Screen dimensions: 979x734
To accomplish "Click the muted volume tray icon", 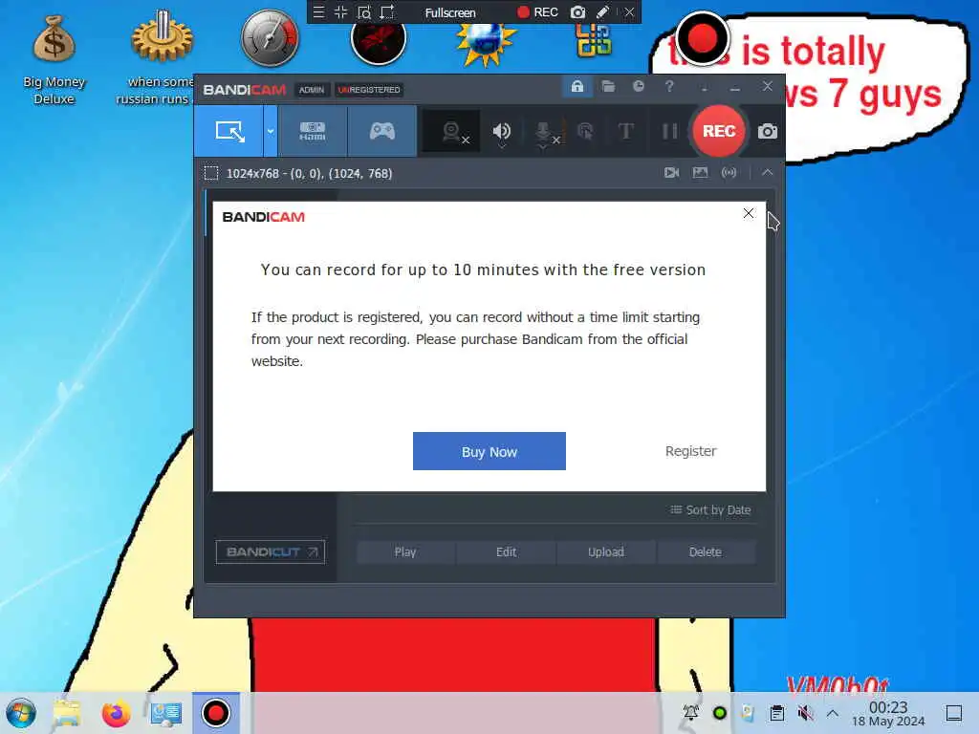I will click(x=805, y=713).
